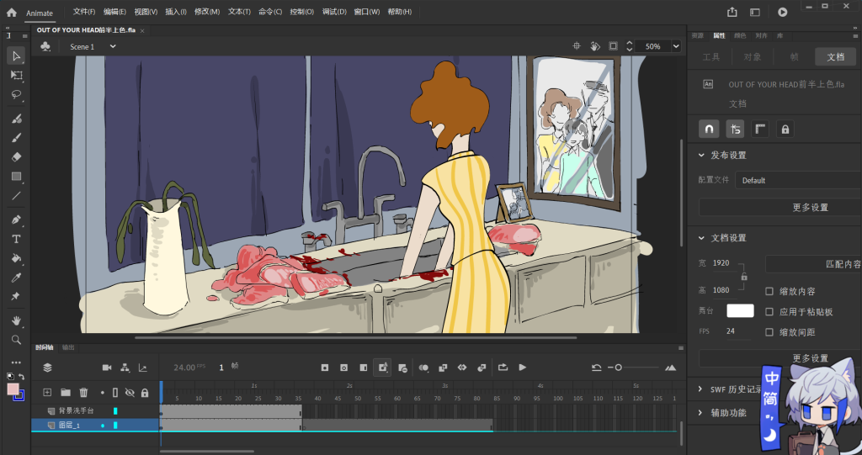
Task: Select the Zoom magnifier tool
Action: [x=16, y=340]
